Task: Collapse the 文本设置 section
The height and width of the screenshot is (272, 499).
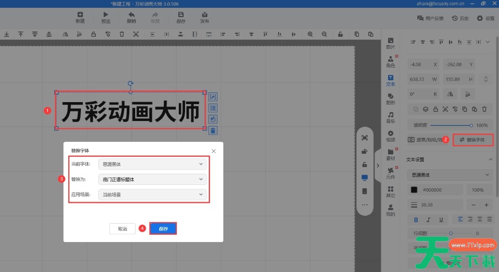Action: coord(490,160)
